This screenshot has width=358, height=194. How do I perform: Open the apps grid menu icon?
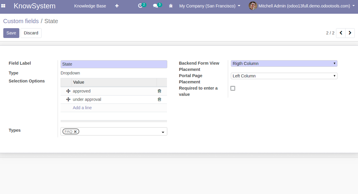coord(3,6)
